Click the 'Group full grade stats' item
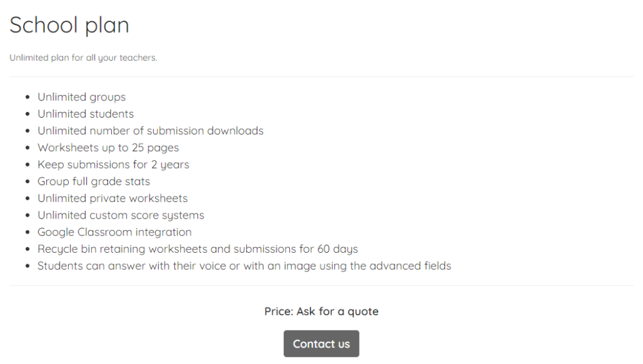The image size is (643, 364). 94,181
